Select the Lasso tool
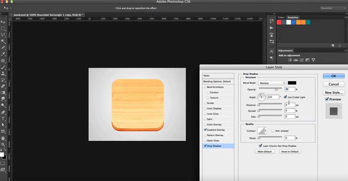This screenshot has height=181, width=348. (3, 35)
